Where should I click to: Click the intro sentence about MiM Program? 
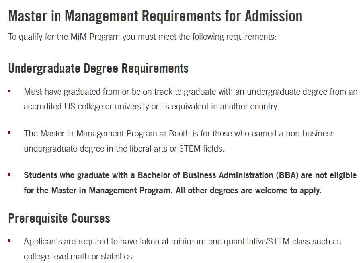142,37
